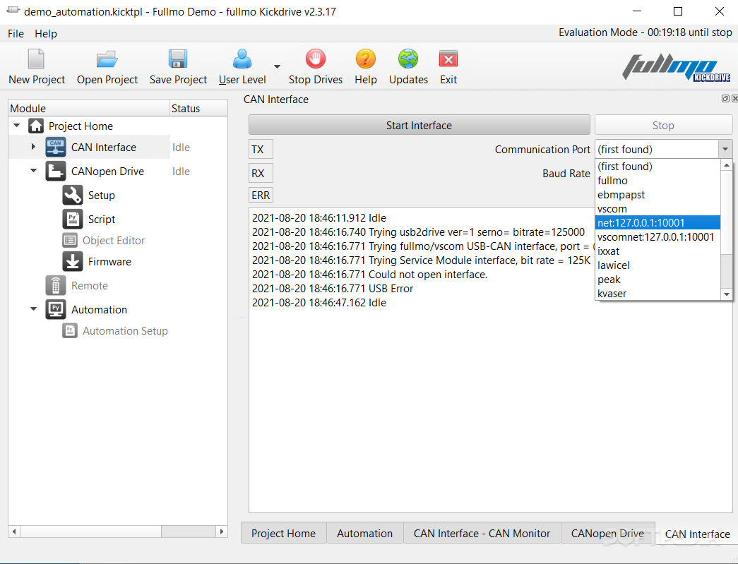
Task: Click the Setup wrench icon
Action: tap(73, 196)
